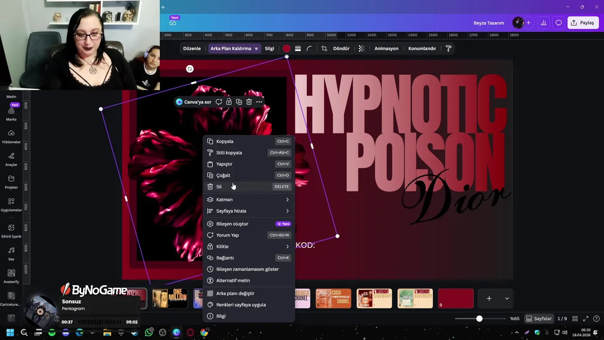This screenshot has width=604, height=340.
Task: Open the help question mark icon
Action: tap(596, 319)
